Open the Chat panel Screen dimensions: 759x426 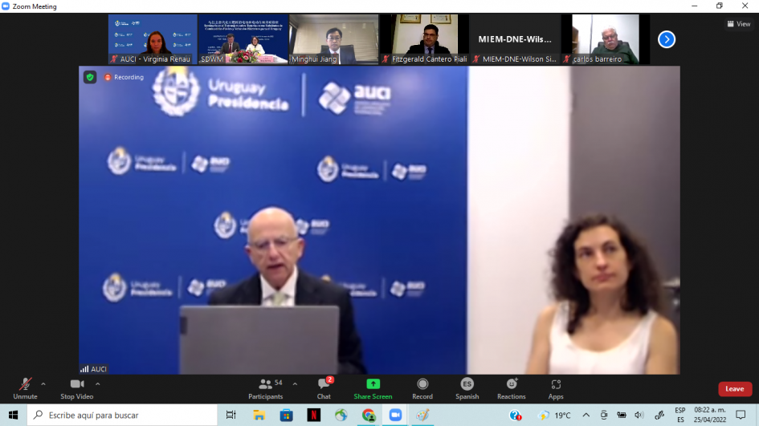click(x=324, y=389)
